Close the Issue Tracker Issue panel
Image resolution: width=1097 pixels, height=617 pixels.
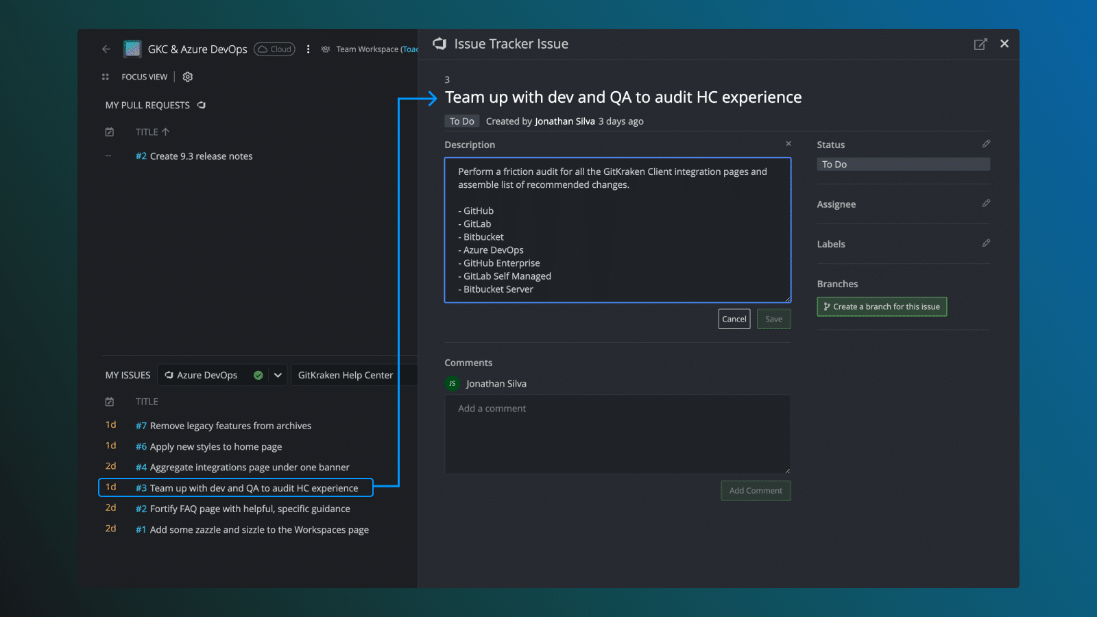[x=1004, y=44]
